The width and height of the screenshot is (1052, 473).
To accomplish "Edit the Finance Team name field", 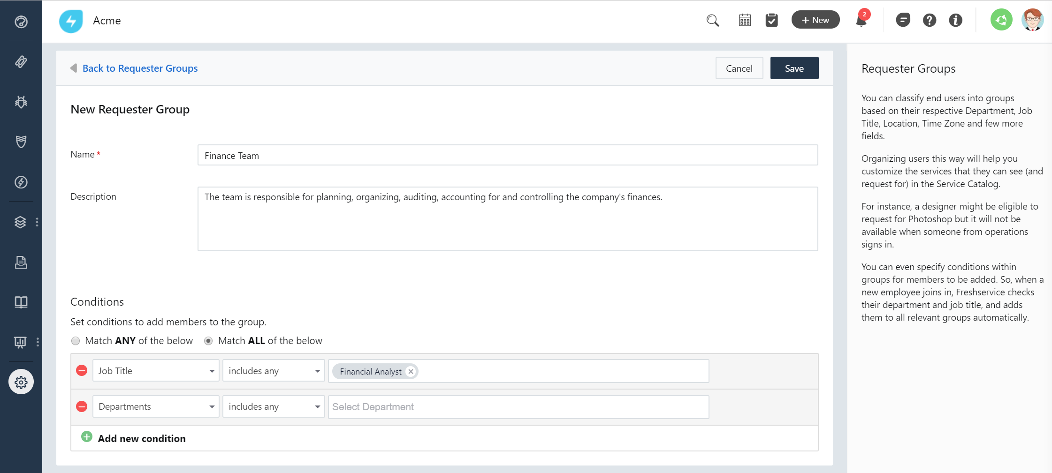I will [x=507, y=155].
